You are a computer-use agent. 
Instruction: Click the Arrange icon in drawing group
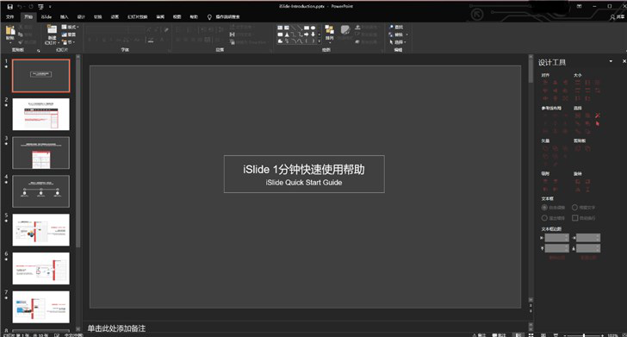click(329, 31)
